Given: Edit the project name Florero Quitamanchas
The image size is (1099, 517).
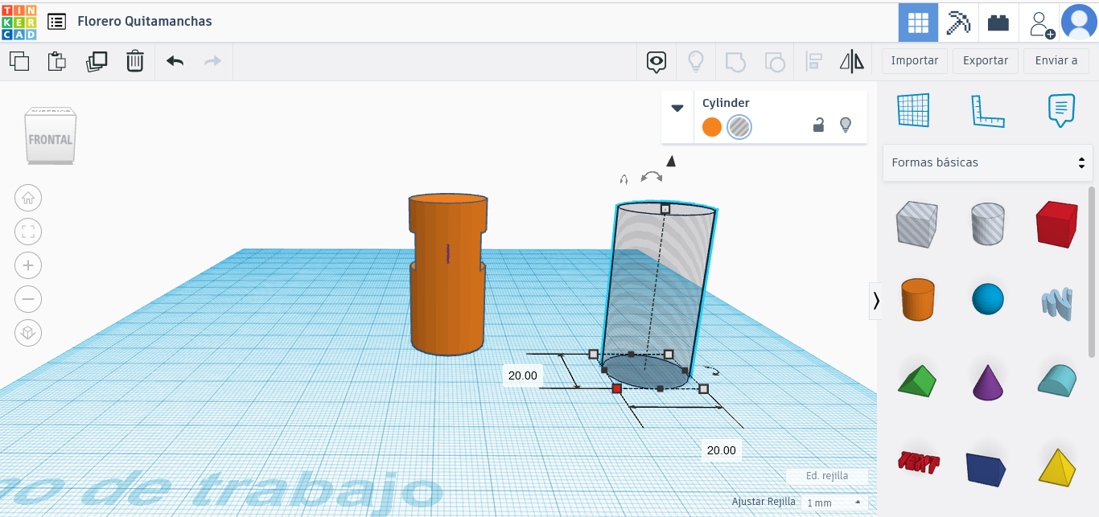Looking at the screenshot, I should click(x=145, y=21).
